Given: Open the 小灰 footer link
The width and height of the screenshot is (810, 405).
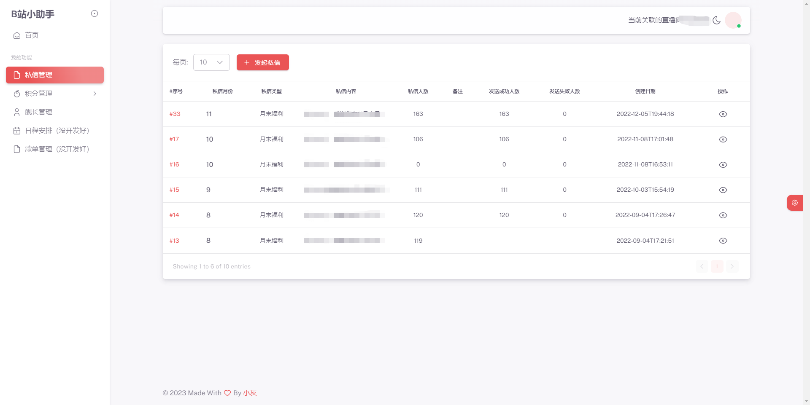Looking at the screenshot, I should (250, 393).
